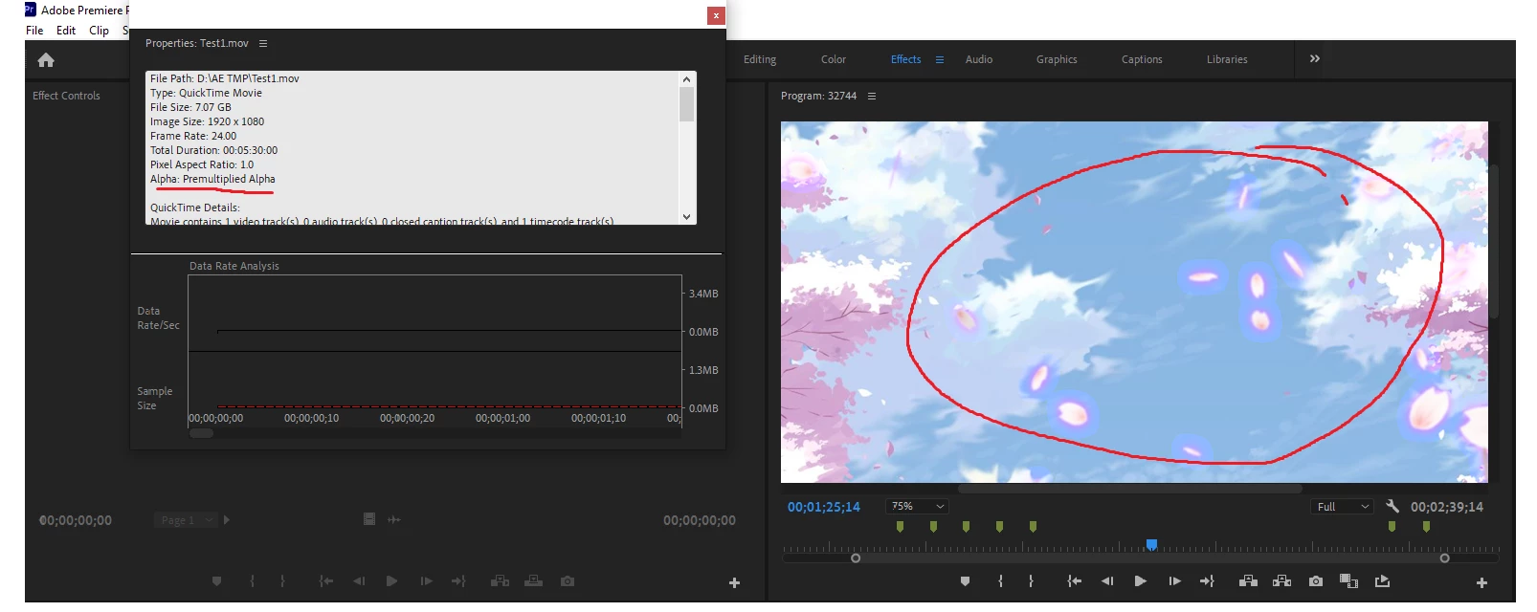Open Comparison View in Program monitor
This screenshot has width=1537, height=612.
[x=1348, y=581]
